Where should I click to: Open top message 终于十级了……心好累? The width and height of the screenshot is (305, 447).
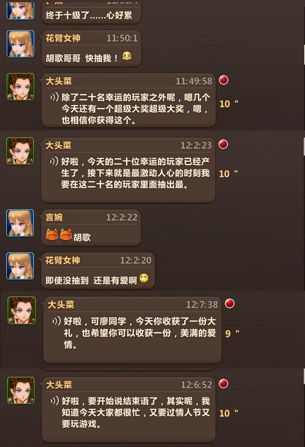point(91,13)
